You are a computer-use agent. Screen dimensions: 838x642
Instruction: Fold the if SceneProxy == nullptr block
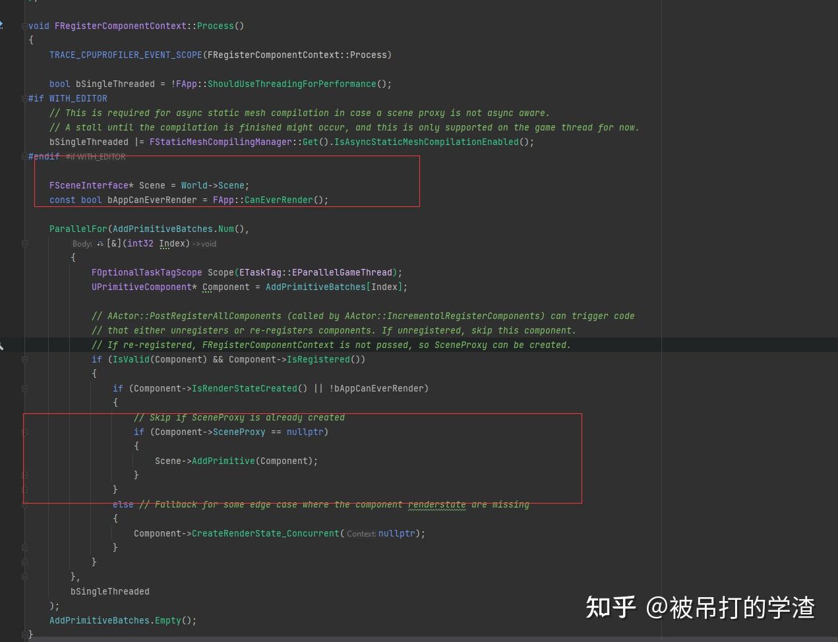click(24, 432)
